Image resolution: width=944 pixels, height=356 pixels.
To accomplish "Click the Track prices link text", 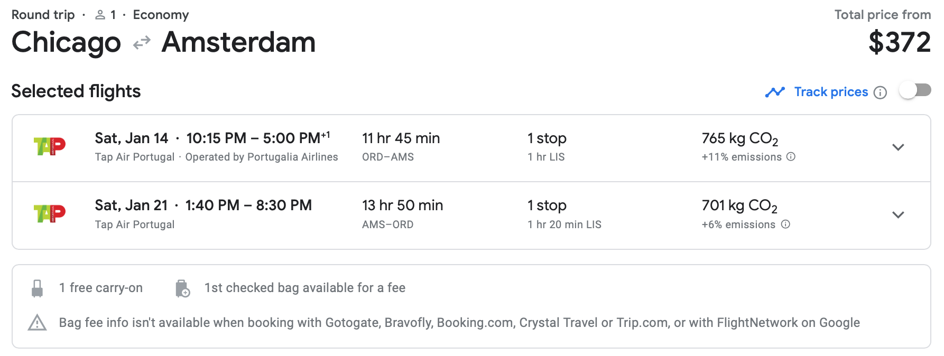I will (x=831, y=92).
